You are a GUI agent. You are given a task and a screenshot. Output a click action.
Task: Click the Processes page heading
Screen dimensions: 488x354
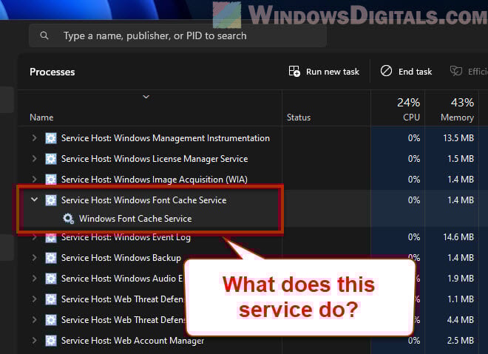coord(52,72)
